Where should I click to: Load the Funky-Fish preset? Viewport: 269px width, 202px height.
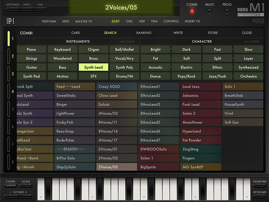(75, 122)
